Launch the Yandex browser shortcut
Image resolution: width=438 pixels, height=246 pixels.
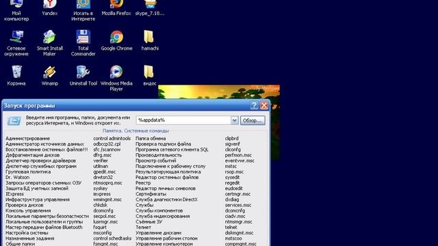(x=50, y=8)
